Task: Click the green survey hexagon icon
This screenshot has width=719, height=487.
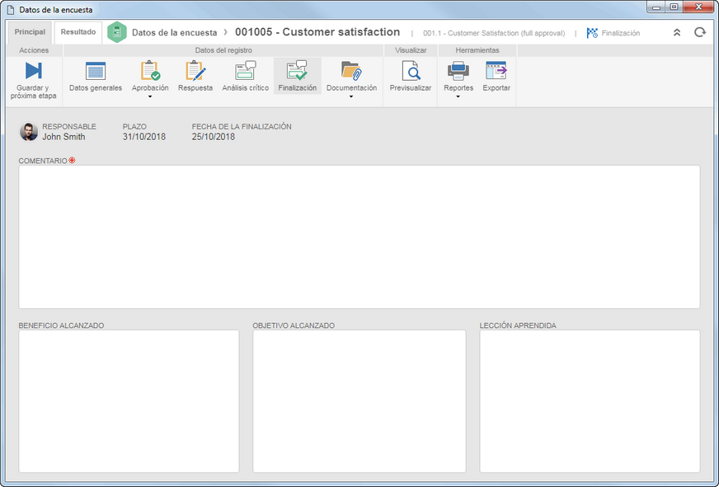Action: (x=117, y=32)
